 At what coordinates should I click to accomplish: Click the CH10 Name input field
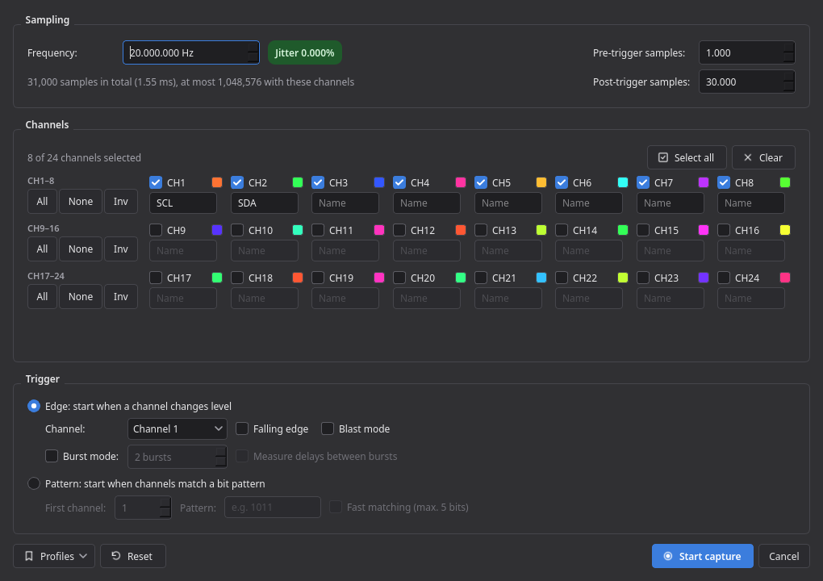point(265,250)
